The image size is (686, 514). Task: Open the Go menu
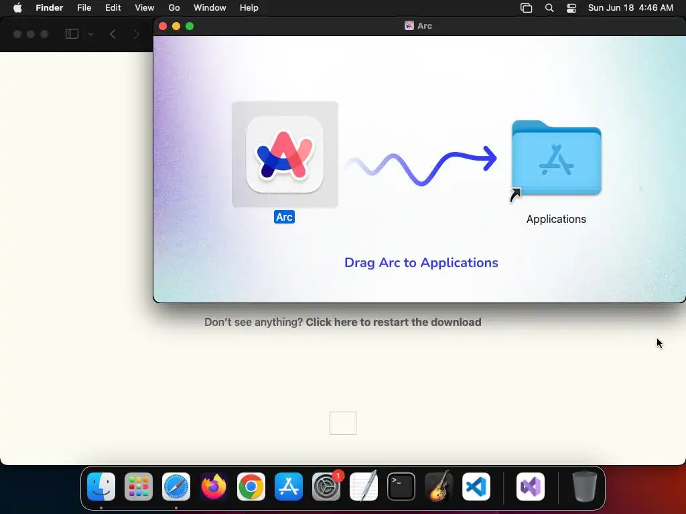click(x=174, y=8)
